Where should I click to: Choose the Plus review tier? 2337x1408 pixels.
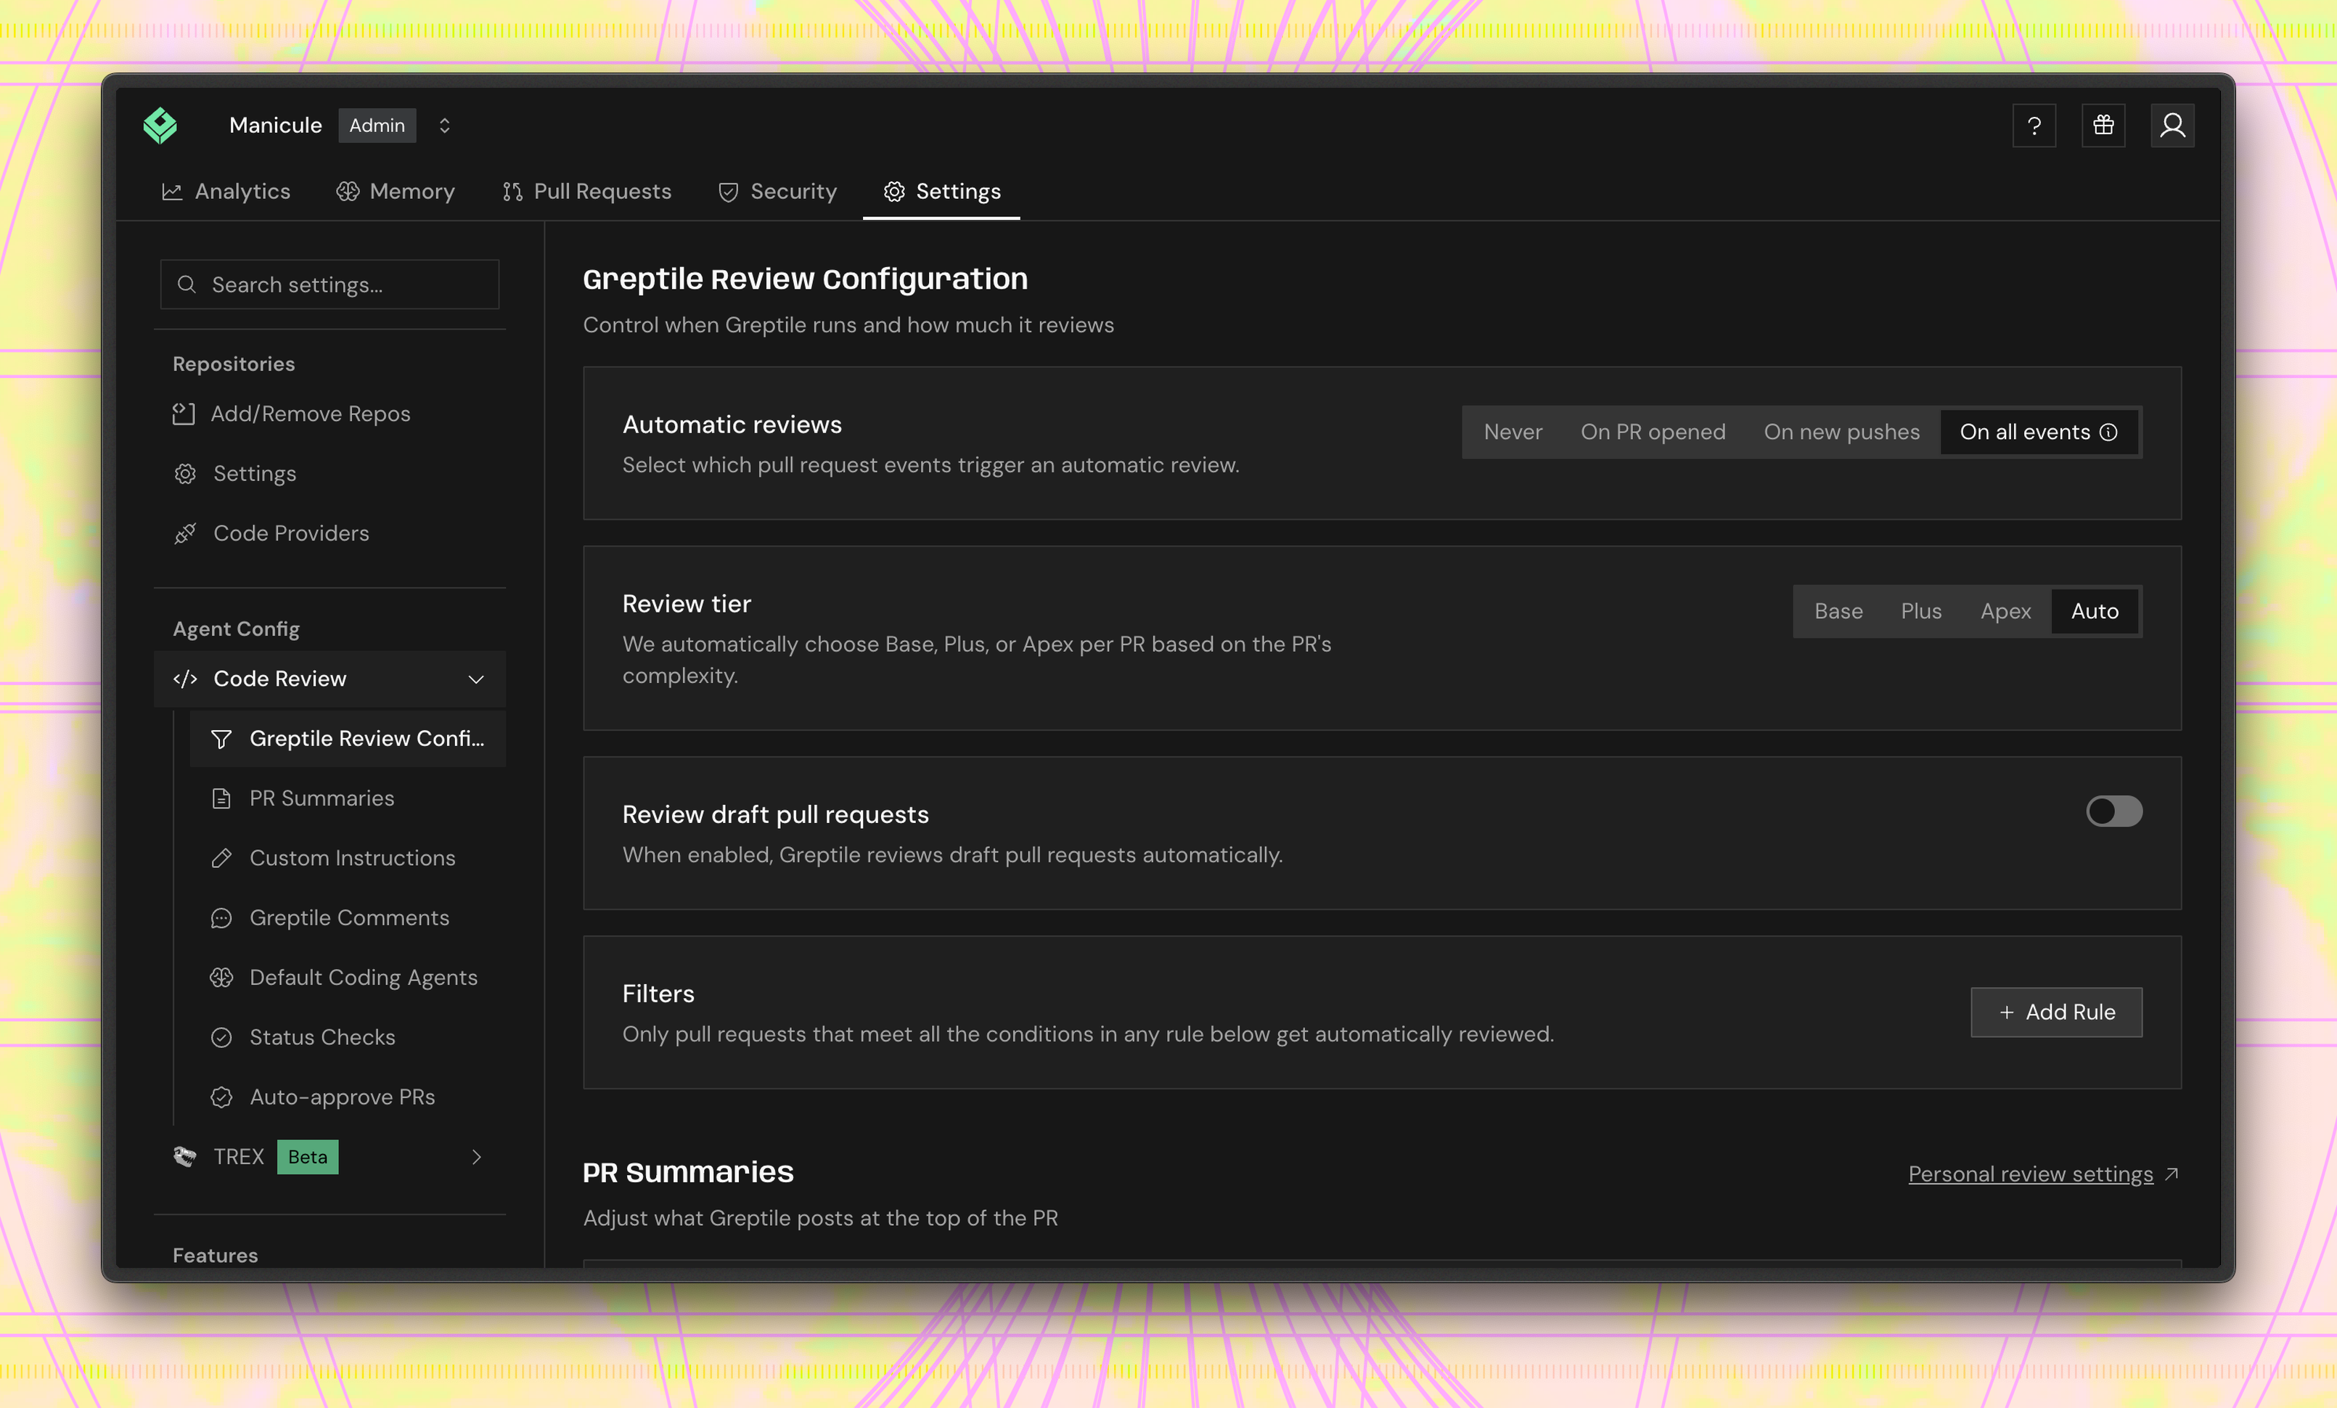point(1922,612)
